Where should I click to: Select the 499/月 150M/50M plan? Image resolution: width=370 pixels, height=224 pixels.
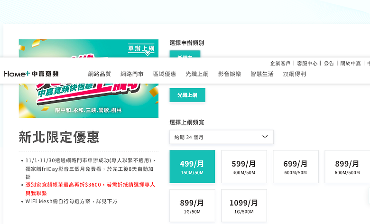[x=192, y=167]
